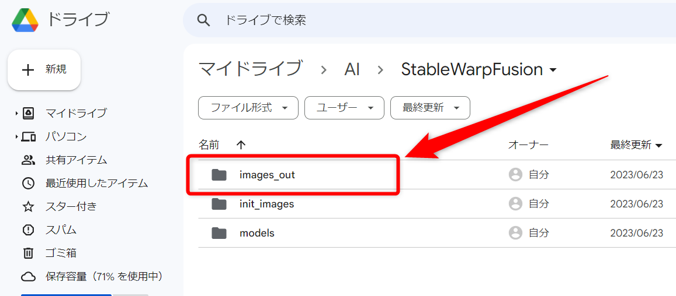This screenshot has height=296, width=676.
Task: Go to AI folder in the breadcrumb
Action: point(352,69)
